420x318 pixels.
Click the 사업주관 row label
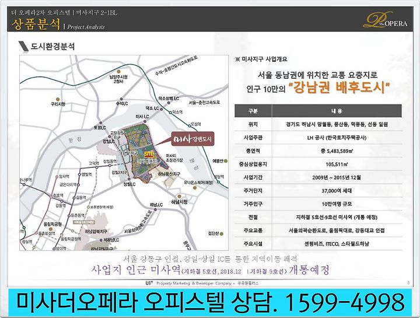(253, 138)
